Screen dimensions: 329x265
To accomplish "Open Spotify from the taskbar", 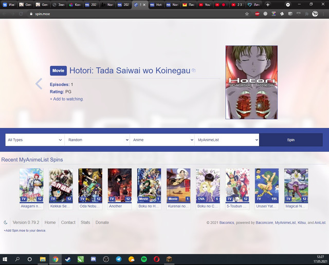I will (x=144, y=259).
